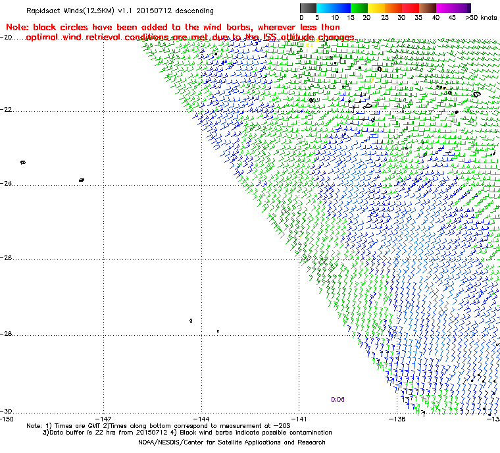Click the '-22' latitude axis label
Screen dimensions: 500x453
6,110
